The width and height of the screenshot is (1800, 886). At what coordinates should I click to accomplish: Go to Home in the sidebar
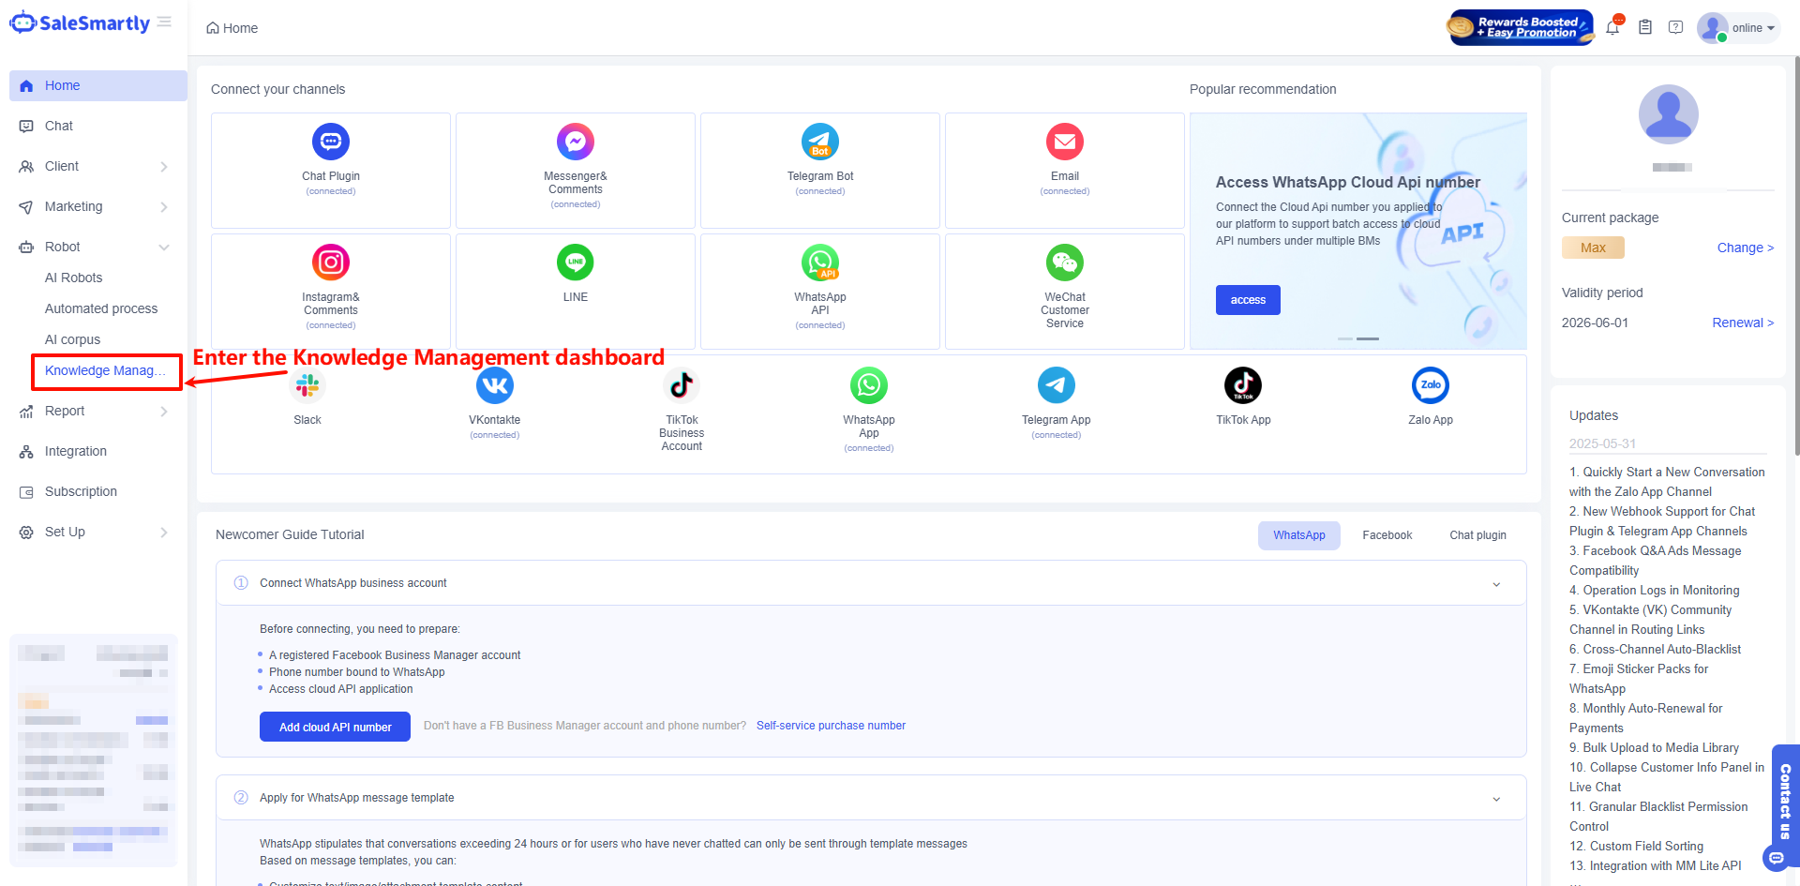pos(98,85)
